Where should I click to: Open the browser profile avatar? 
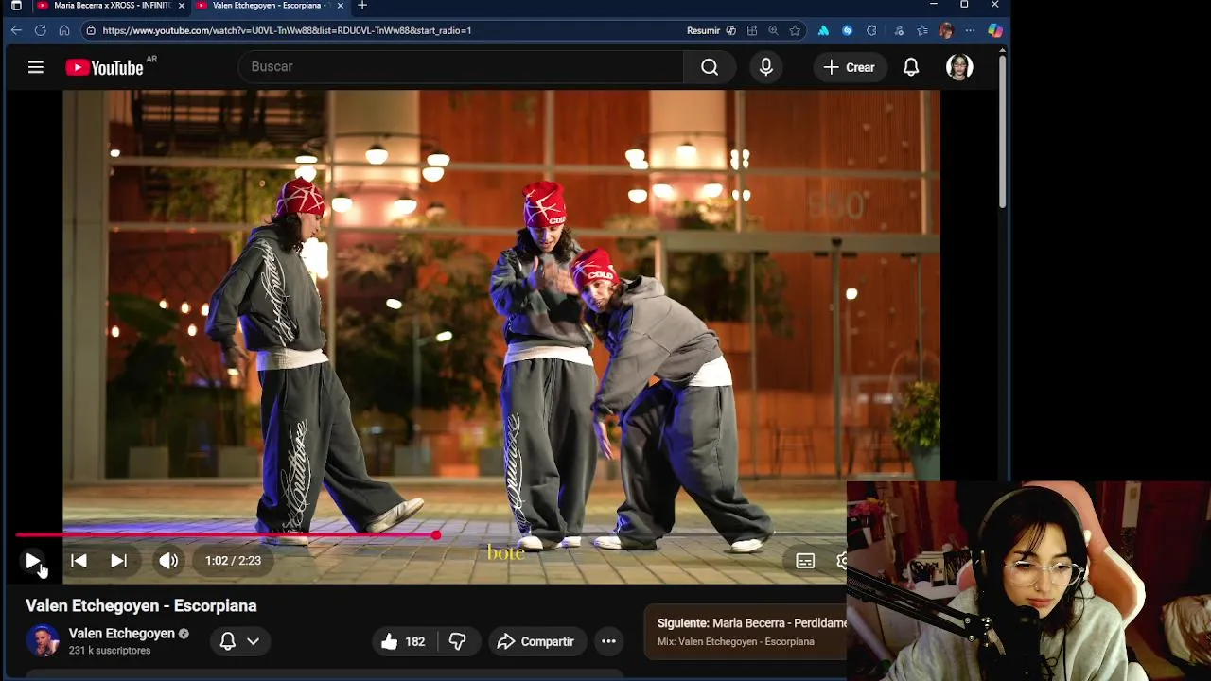click(946, 30)
